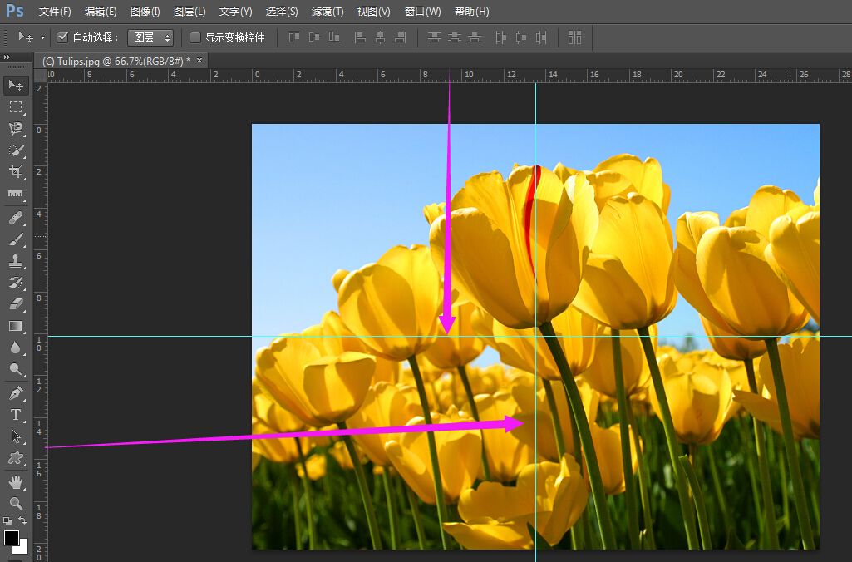This screenshot has width=852, height=562.
Task: Open the 图像(I) menu
Action: coord(145,12)
